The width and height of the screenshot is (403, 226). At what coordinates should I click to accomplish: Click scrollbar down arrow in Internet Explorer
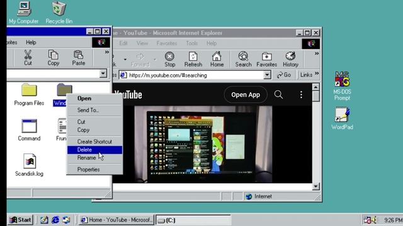316,186
